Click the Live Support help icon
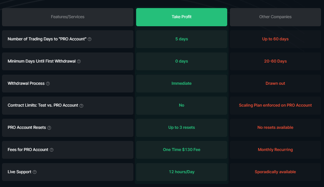 click(x=35, y=172)
